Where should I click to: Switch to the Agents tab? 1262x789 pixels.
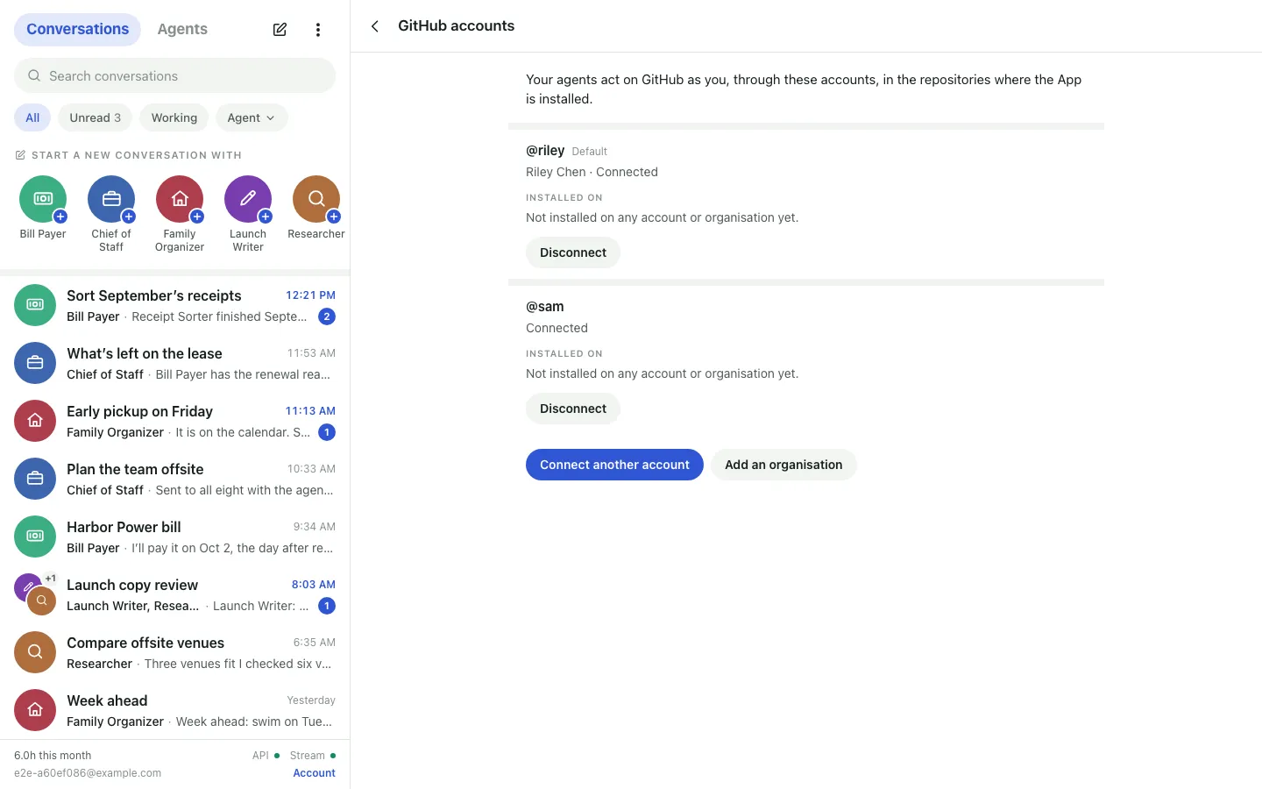[x=182, y=29]
